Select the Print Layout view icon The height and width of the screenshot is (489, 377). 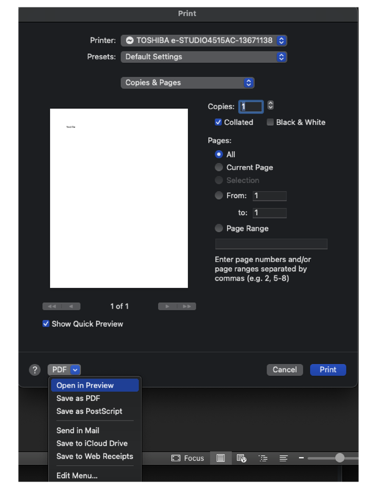coord(221,458)
